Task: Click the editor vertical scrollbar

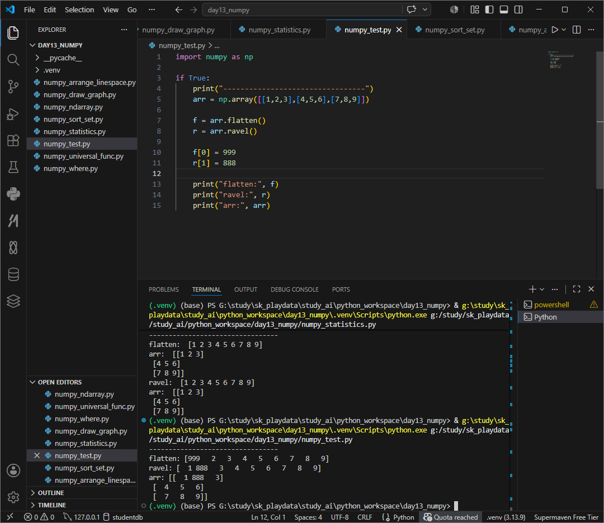Action: click(x=600, y=120)
